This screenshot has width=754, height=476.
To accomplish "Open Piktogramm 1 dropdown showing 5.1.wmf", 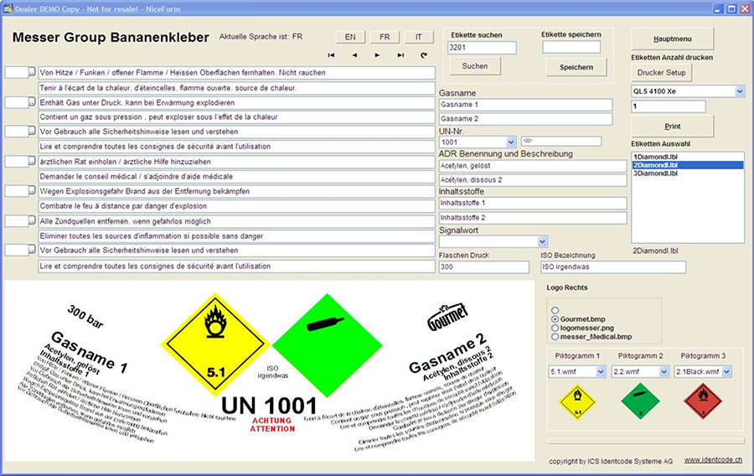I will (x=601, y=371).
